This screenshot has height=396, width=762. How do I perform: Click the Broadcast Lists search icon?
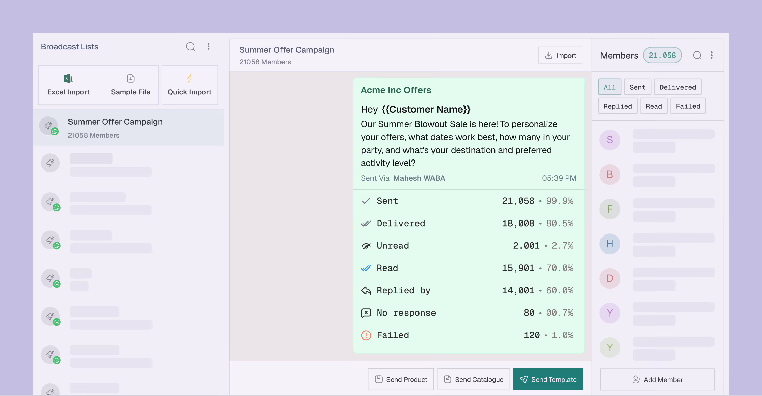190,47
